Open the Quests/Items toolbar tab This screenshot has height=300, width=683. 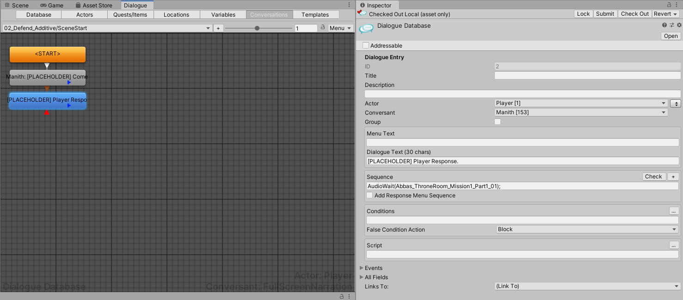(130, 14)
